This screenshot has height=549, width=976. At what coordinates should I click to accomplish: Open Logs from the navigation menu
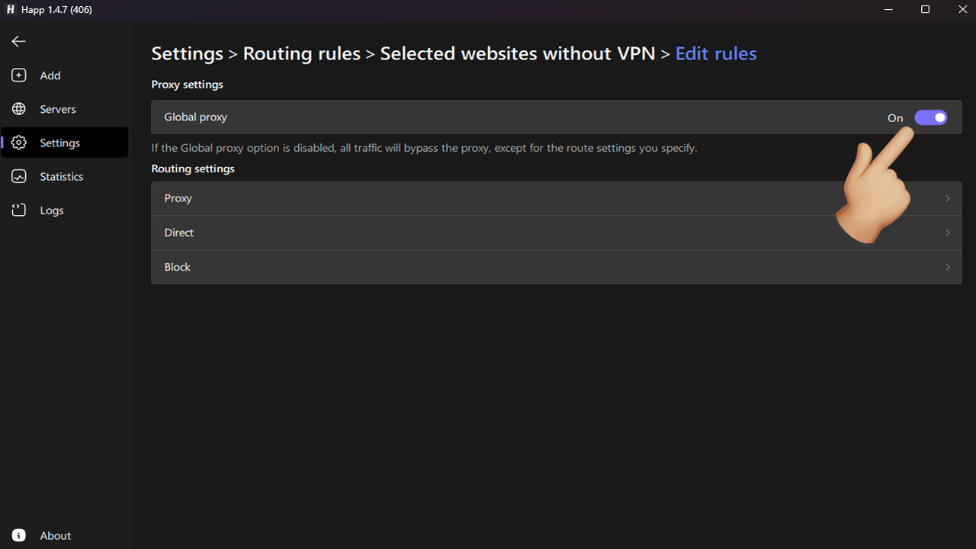tap(51, 210)
